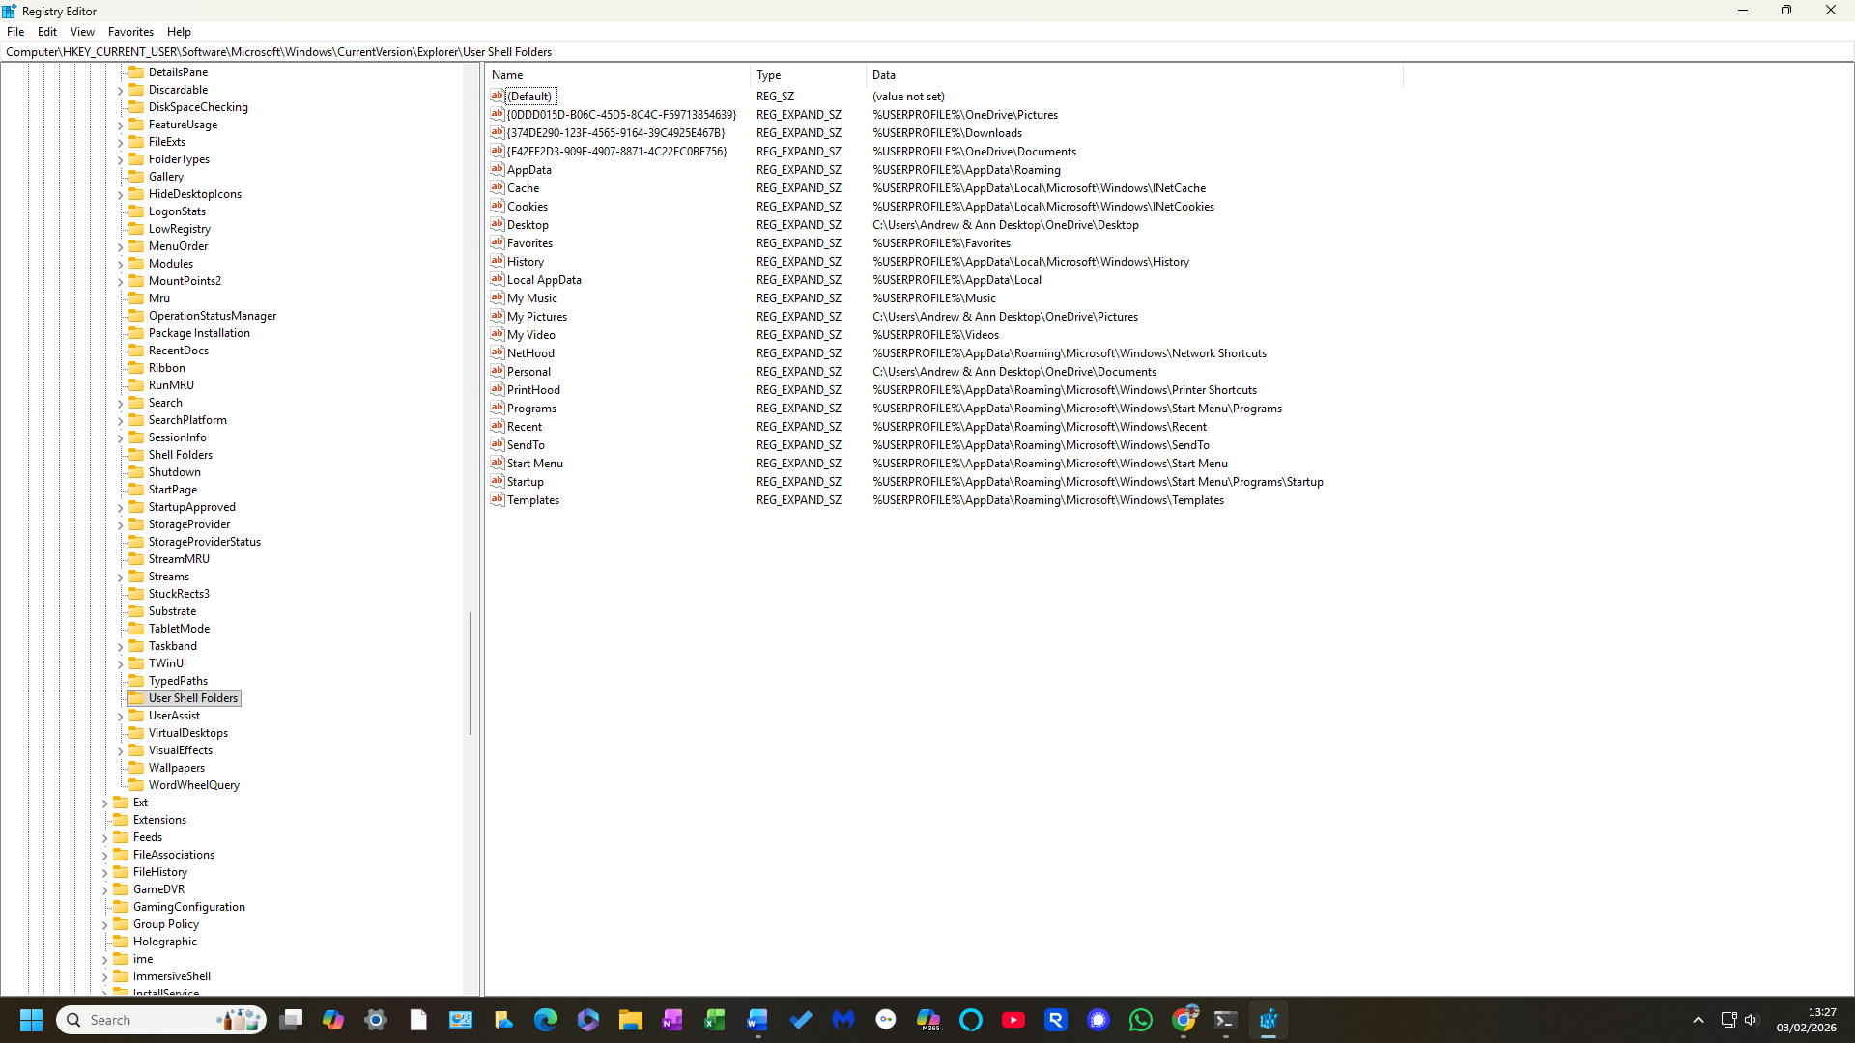Click the registry path address bar
Image resolution: width=1855 pixels, height=1043 pixels.
pos(870,52)
